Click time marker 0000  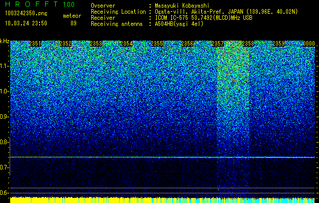coord(309,44)
